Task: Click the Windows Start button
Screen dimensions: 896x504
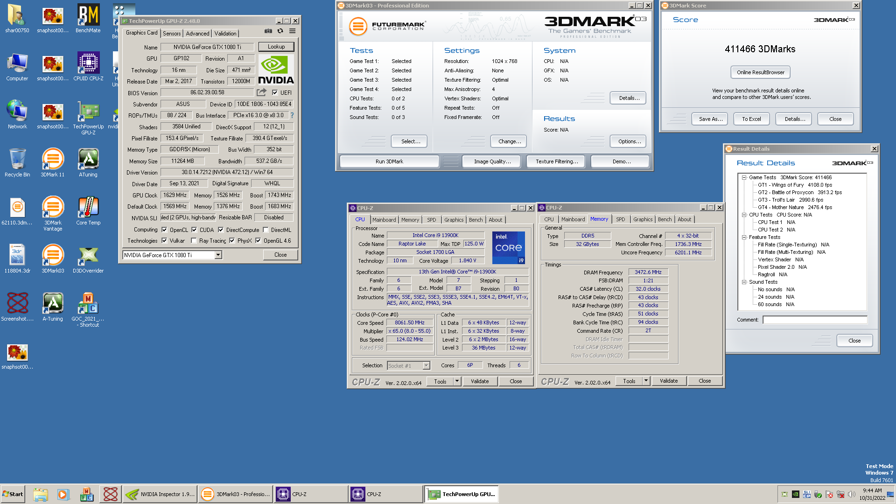Action: point(13,494)
